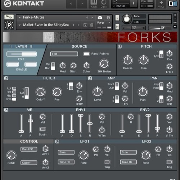
Task: Toggle the Sustn button in A/R
Action: (x=42, y=129)
